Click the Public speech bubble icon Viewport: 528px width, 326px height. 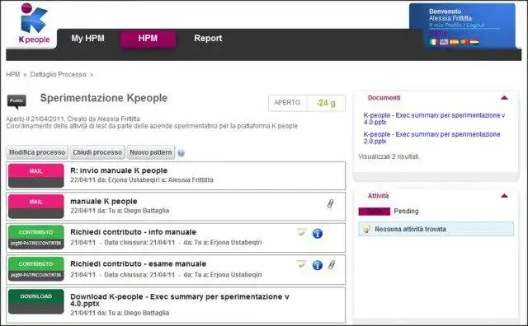[16, 102]
